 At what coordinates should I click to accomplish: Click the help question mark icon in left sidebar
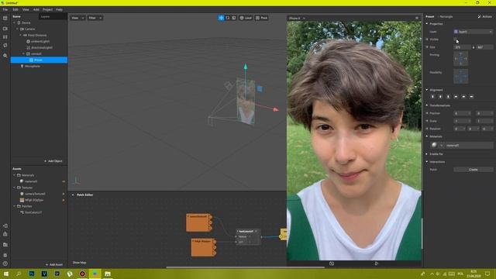[5, 263]
